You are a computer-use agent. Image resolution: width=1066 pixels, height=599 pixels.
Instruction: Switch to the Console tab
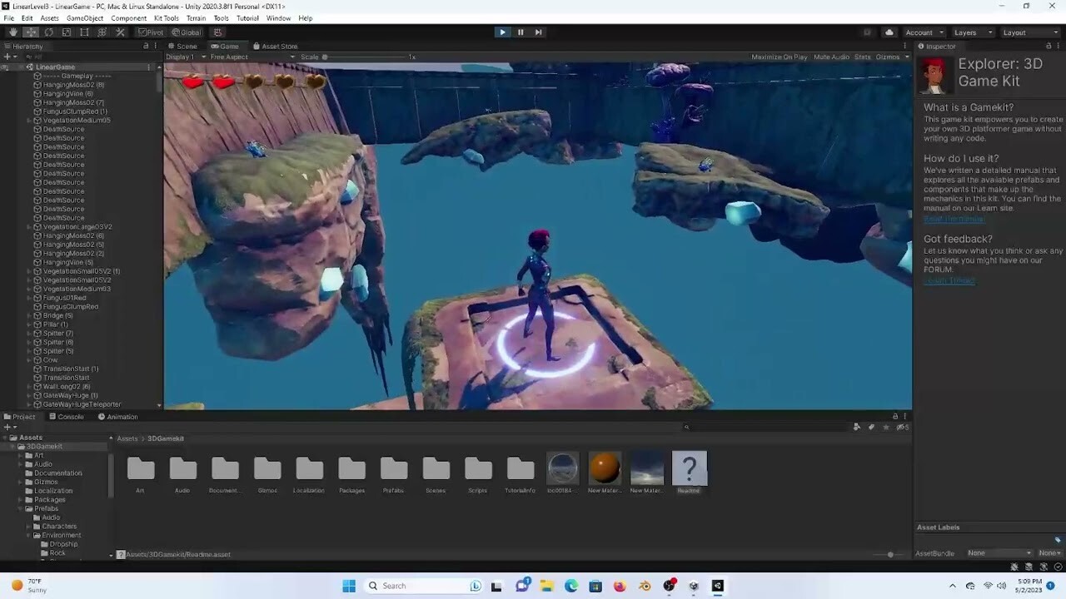67,416
